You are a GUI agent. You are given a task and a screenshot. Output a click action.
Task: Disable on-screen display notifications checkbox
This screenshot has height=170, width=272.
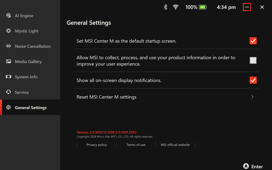253,80
